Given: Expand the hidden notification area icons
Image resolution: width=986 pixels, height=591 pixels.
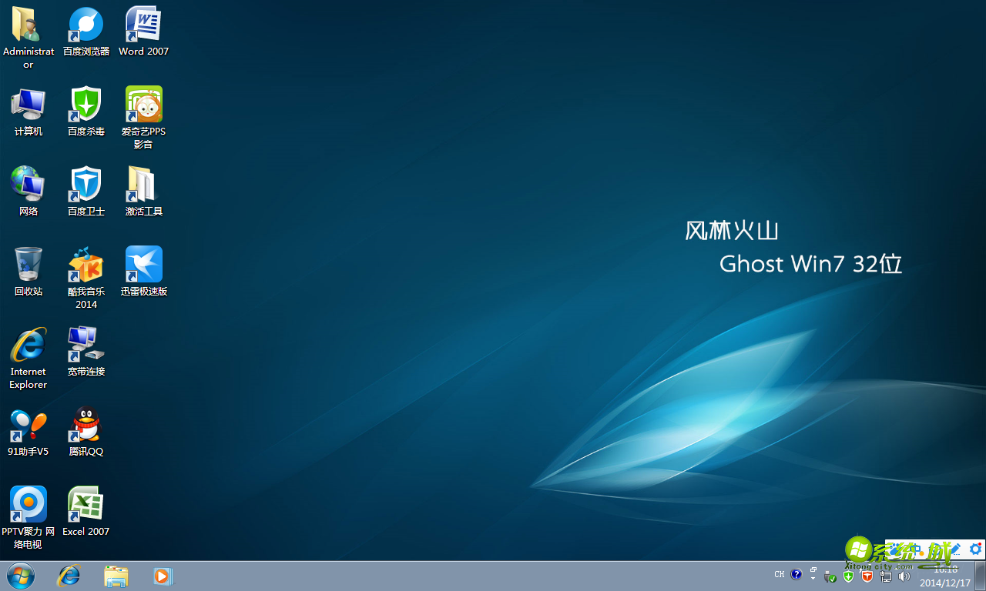Looking at the screenshot, I should 813,577.
